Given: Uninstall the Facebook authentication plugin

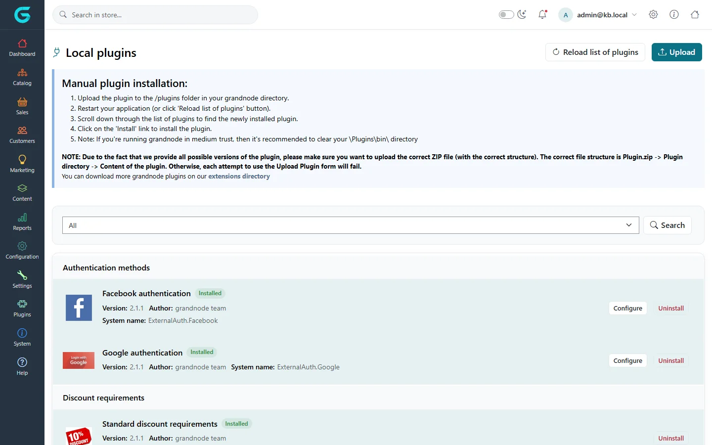Looking at the screenshot, I should pos(671,308).
